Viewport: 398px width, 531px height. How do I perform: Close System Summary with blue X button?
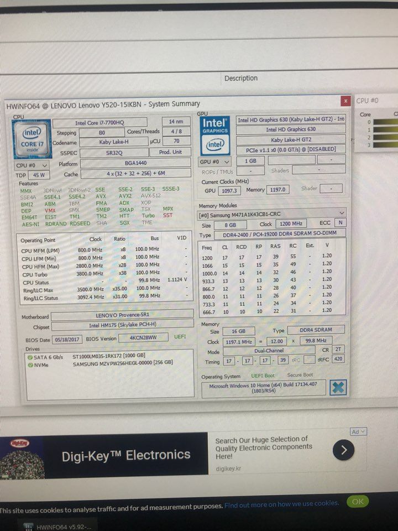click(x=338, y=388)
